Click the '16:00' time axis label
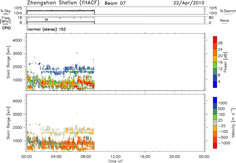The height and width of the screenshot is (163, 236). coord(145,157)
